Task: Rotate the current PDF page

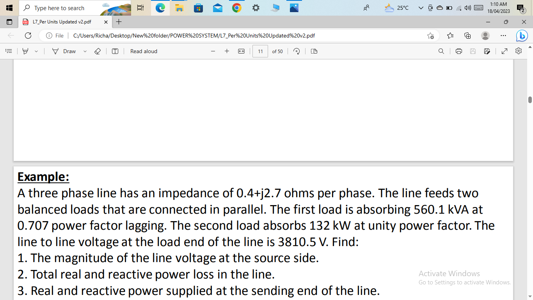Action: point(297,51)
